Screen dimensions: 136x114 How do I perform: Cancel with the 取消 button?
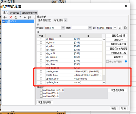point(124,108)
